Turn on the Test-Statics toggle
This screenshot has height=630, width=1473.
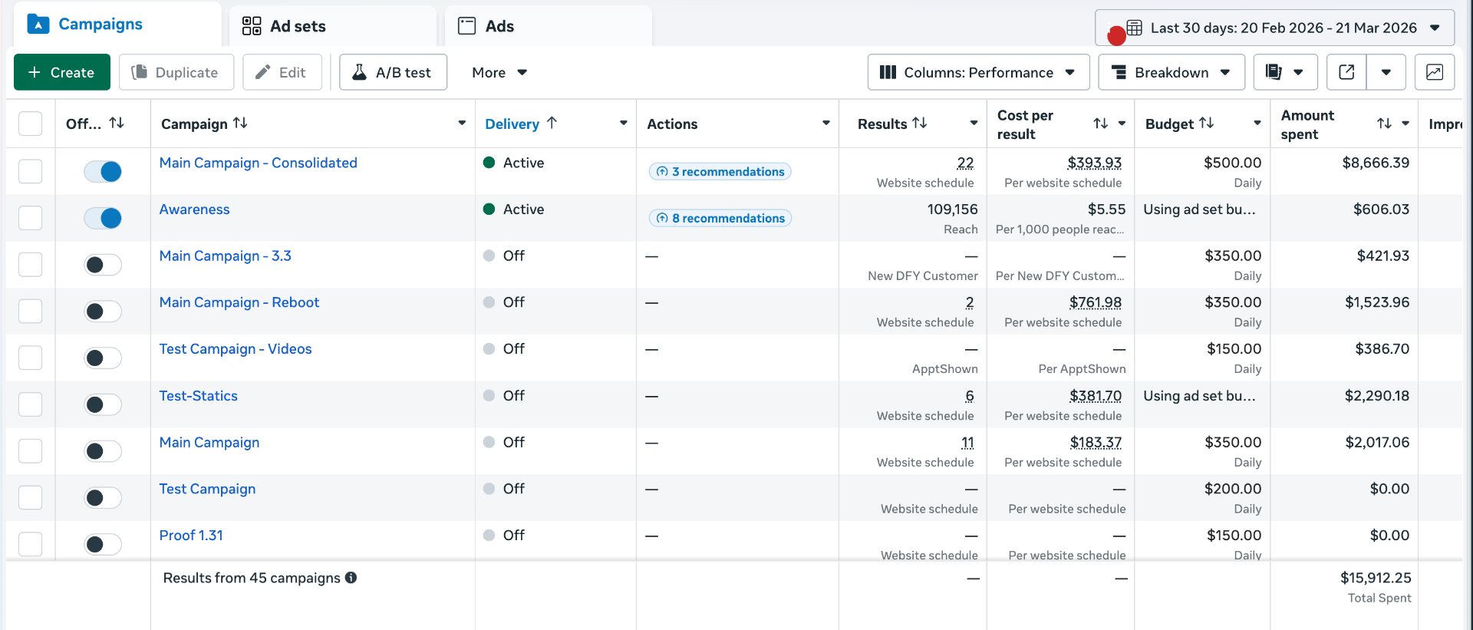click(103, 405)
